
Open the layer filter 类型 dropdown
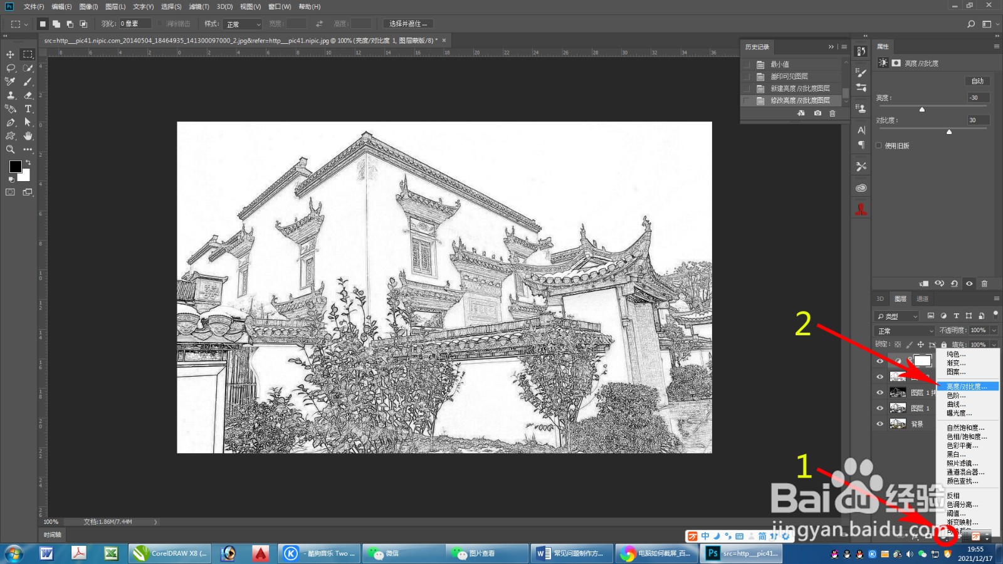pyautogui.click(x=897, y=316)
